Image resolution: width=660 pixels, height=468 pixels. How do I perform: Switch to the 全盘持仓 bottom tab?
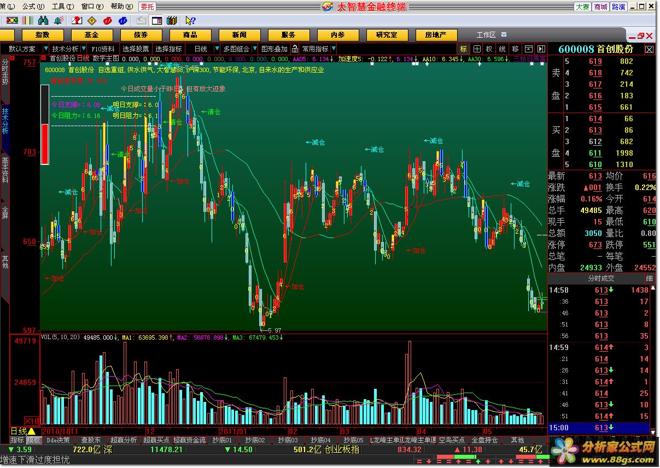coord(484,440)
